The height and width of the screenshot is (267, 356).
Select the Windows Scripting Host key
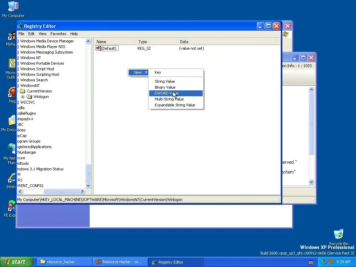coord(40,74)
